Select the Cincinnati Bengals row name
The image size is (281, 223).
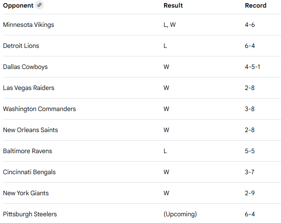(29, 172)
